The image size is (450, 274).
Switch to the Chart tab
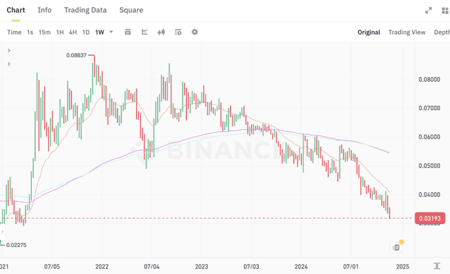16,10
